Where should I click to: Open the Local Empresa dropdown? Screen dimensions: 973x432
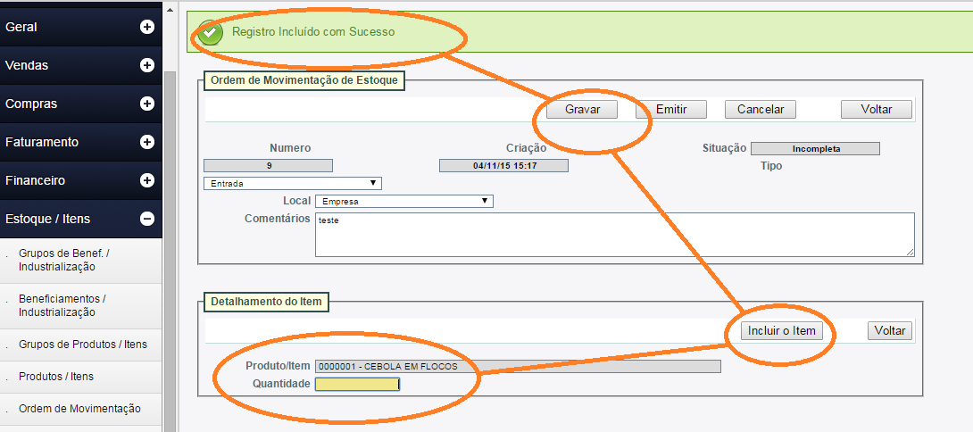[x=404, y=201]
